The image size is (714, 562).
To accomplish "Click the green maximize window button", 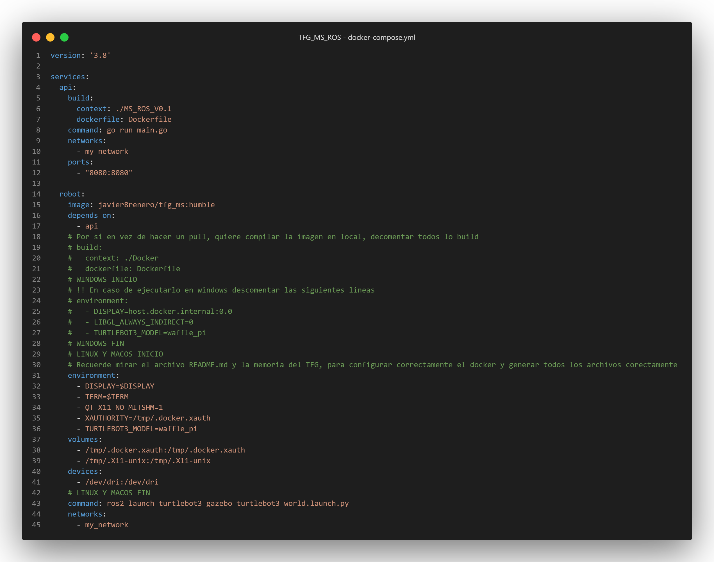I will [x=65, y=38].
